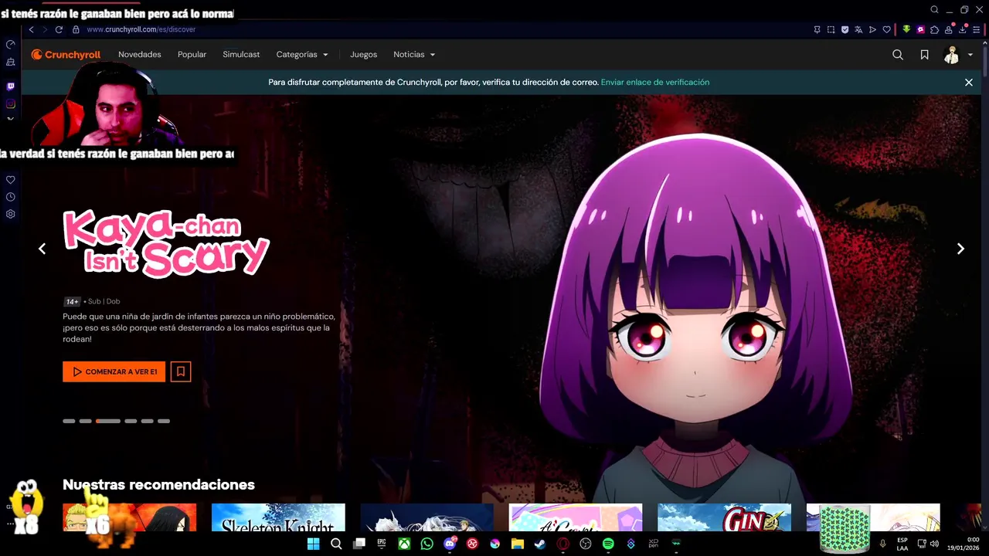Toggle ad blocker shield icon

pyautogui.click(x=845, y=29)
